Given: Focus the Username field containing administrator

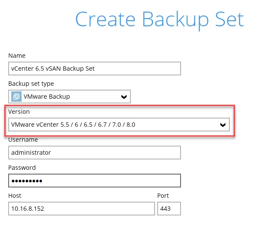Looking at the screenshot, I should click(94, 153).
